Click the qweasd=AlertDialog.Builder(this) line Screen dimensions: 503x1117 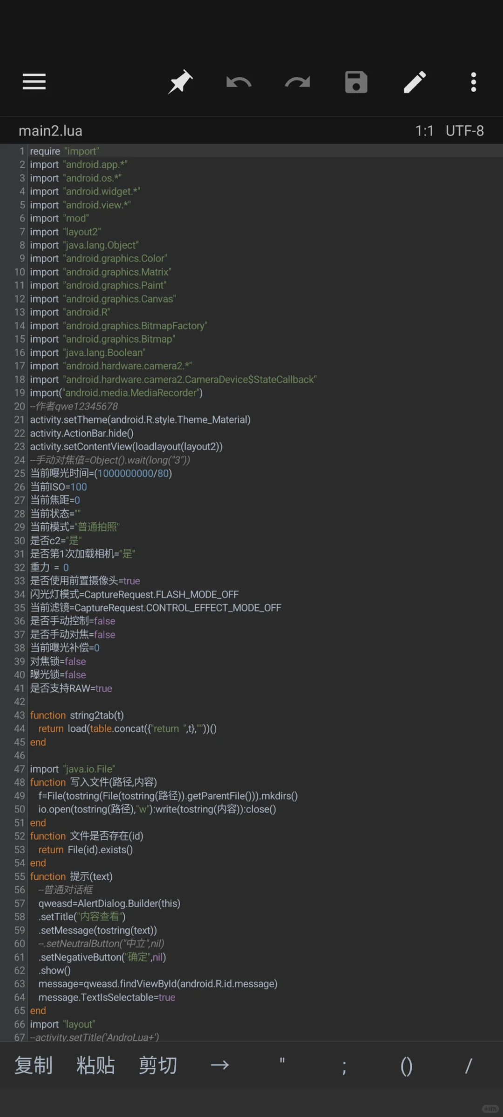(x=109, y=903)
